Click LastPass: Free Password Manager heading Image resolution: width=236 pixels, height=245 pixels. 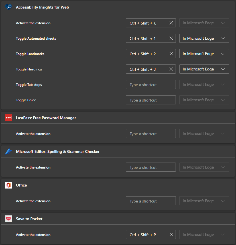tap(46, 118)
